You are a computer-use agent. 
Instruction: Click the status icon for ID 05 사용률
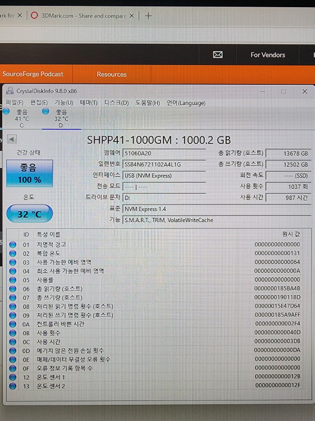point(13,280)
